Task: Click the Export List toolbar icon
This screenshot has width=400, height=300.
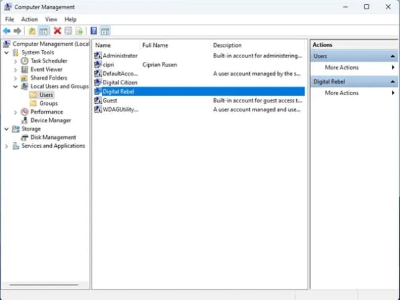Action: coord(79,31)
